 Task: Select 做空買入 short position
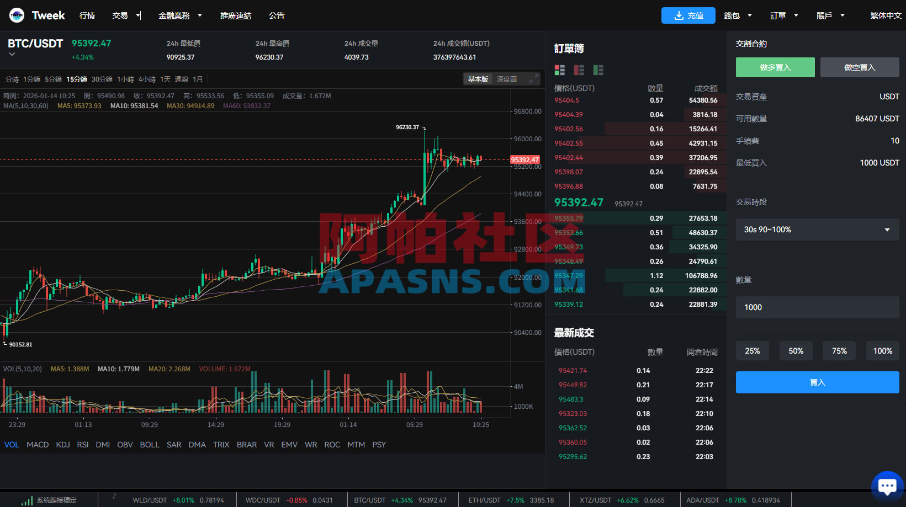pos(860,67)
